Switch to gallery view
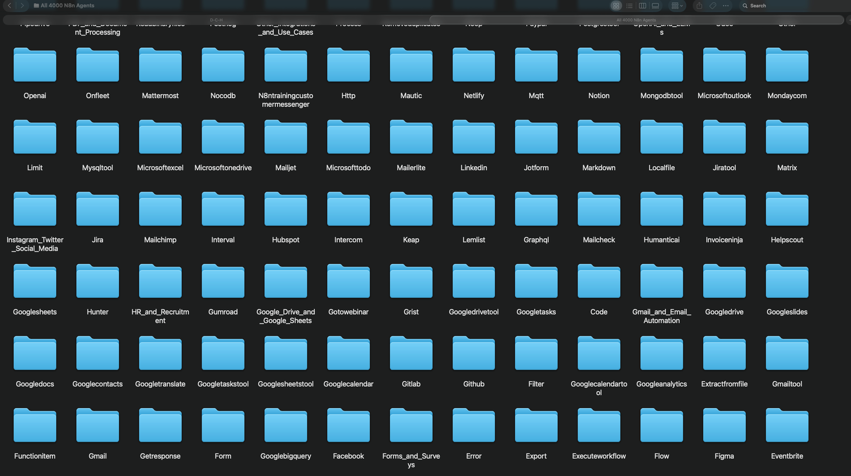 coord(656,5)
